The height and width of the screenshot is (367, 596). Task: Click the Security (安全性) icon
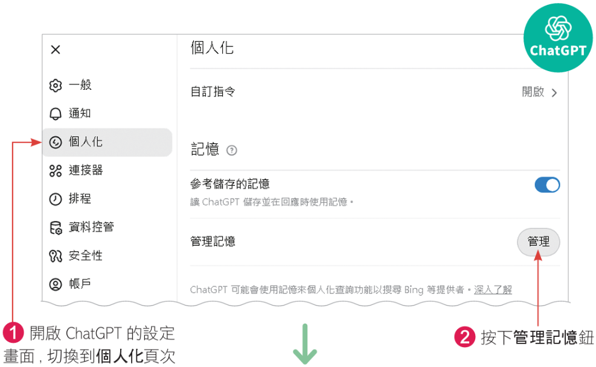[56, 256]
